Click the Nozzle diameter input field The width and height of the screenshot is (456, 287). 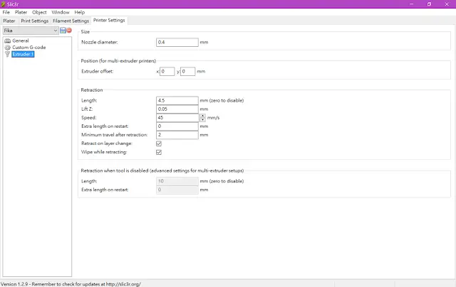(177, 43)
